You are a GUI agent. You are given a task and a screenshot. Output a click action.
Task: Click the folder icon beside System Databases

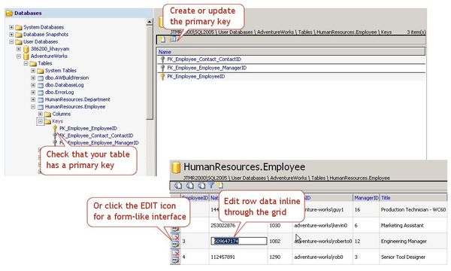(x=19, y=27)
